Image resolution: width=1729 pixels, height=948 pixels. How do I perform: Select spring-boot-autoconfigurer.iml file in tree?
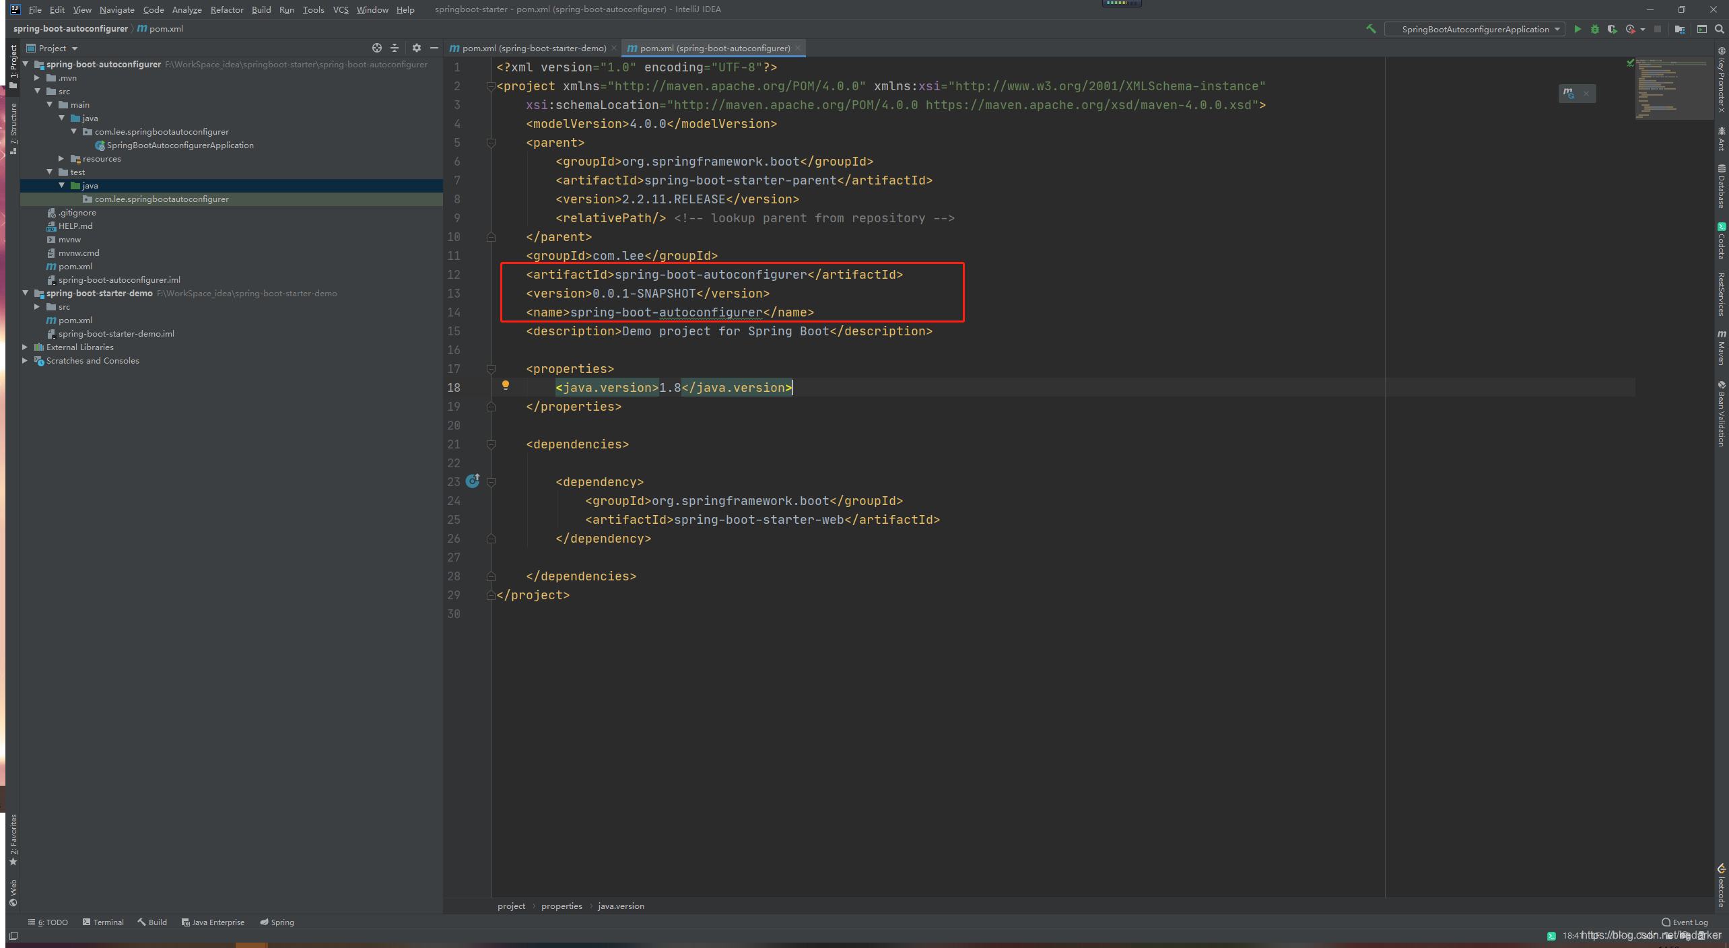[x=119, y=279]
